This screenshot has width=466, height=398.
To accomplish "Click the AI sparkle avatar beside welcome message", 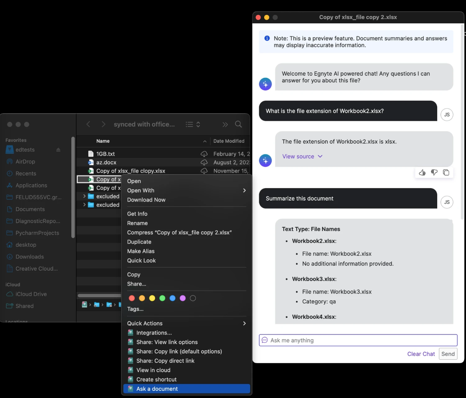I will [x=266, y=84].
